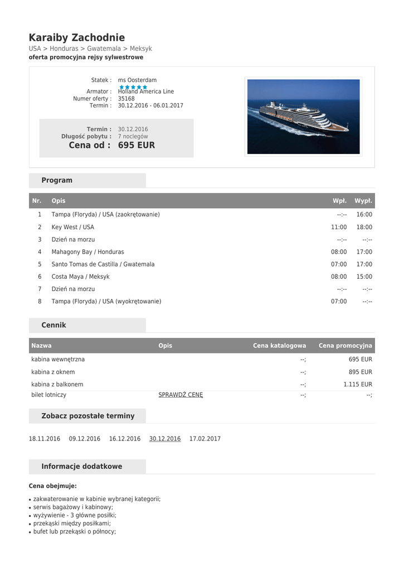Click the underlined 30.12.2016 date

pyautogui.click(x=165, y=439)
